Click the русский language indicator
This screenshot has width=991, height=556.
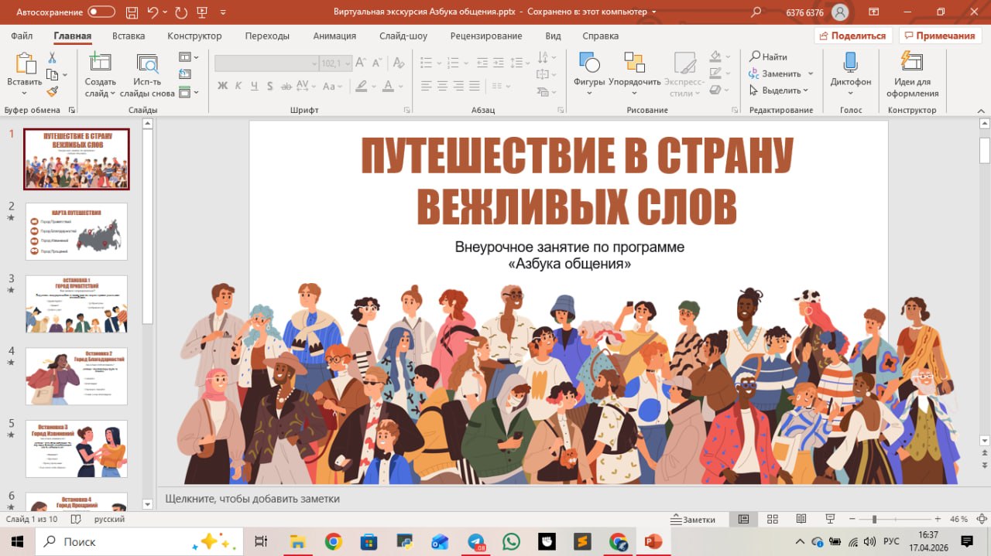(109, 520)
